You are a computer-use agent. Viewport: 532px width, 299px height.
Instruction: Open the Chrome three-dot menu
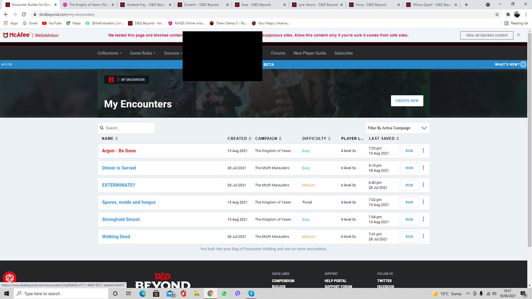(x=527, y=14)
